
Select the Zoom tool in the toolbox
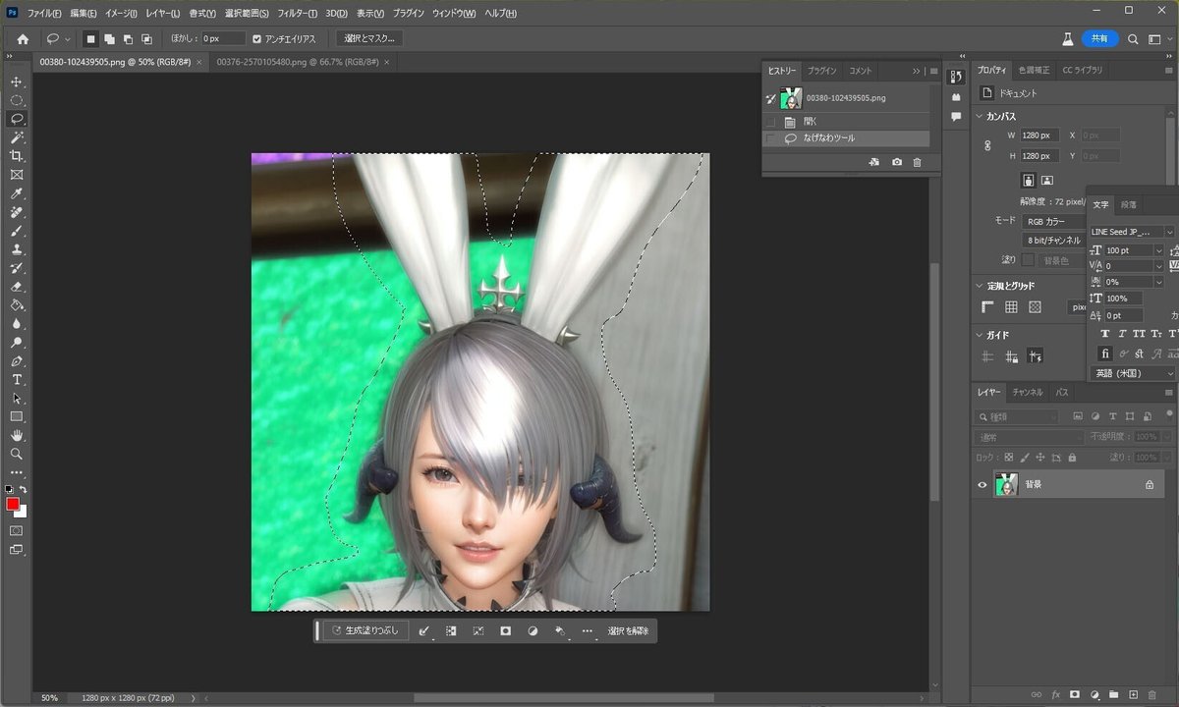pyautogui.click(x=17, y=454)
